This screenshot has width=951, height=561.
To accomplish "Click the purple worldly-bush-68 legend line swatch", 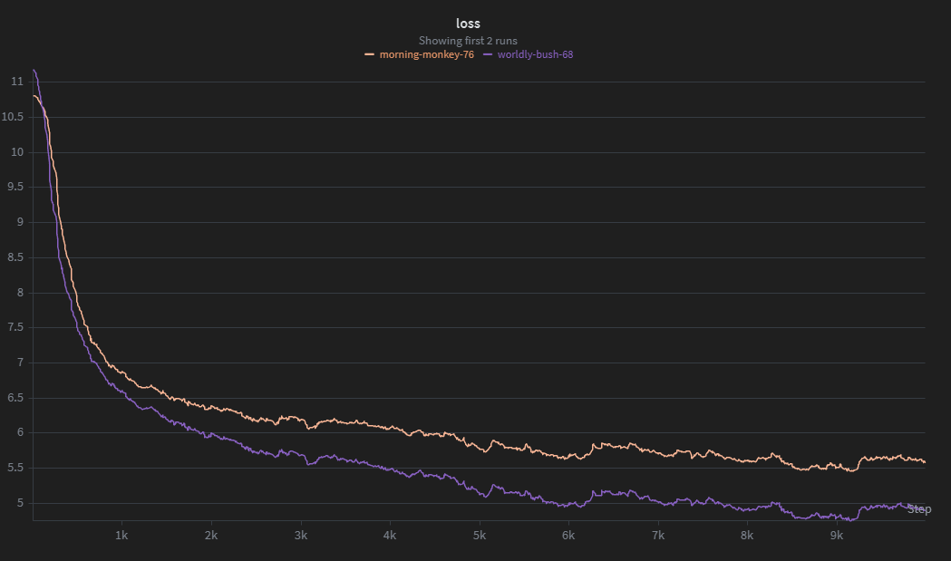I will pos(488,54).
